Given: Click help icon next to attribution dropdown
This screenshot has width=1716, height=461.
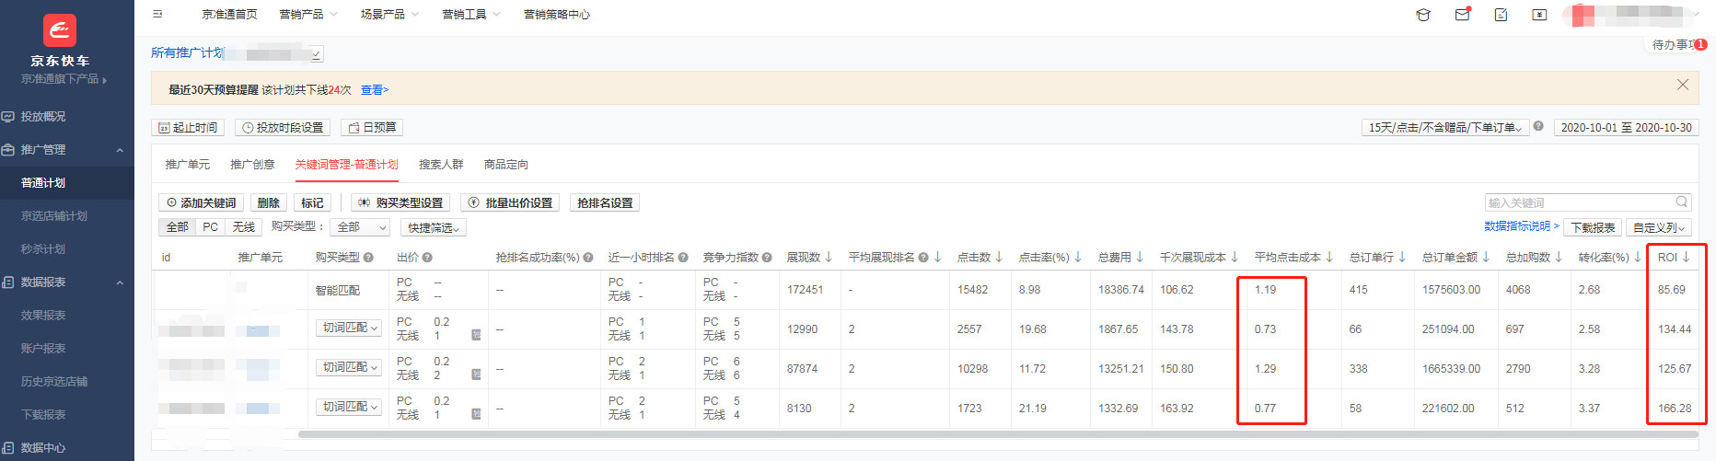Looking at the screenshot, I should [1538, 127].
